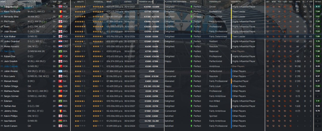Select Jack Grealish's position M (RL), AM (RLC)
Image resolution: width=322 pixels, height=131 pixels.
(36, 61)
